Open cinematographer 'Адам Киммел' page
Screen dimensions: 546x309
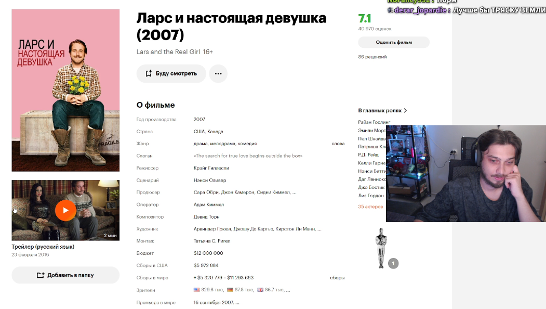208,205
